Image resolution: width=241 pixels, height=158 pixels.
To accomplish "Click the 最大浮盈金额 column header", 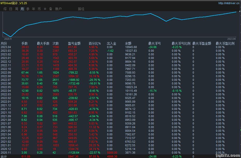I will click(202, 43).
